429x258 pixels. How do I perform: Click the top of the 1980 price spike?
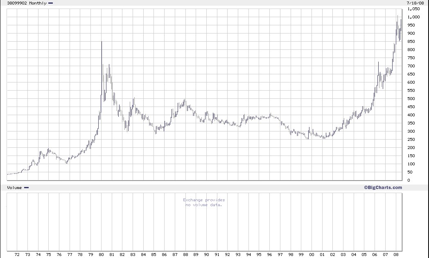point(102,42)
